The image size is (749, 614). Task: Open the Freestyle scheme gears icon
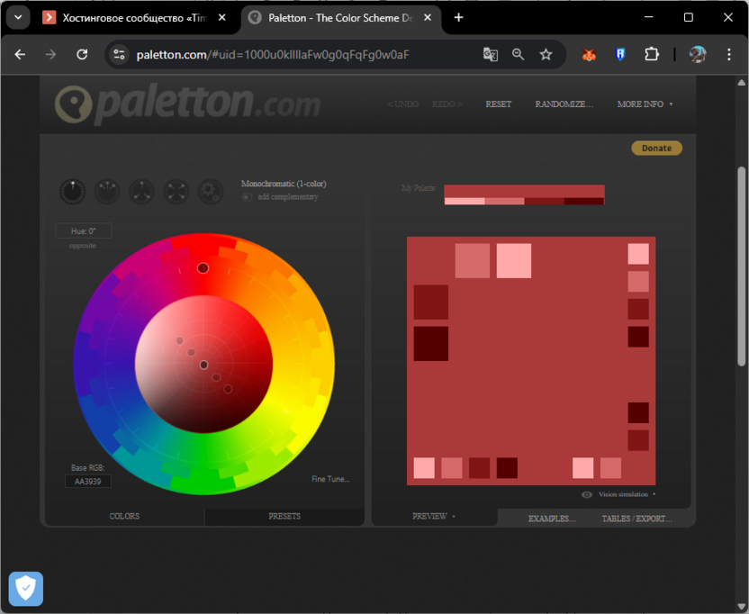(210, 192)
